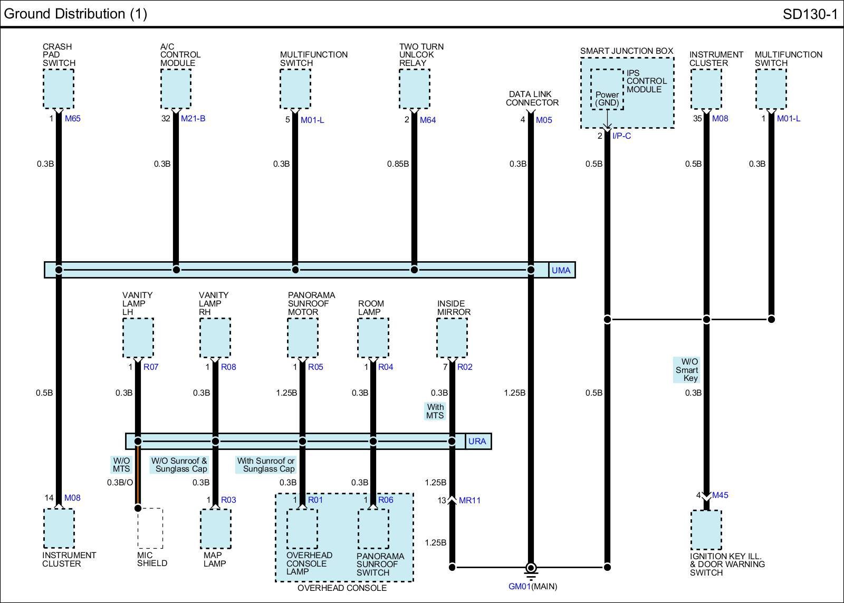844x603 pixels.
Task: Click the Two Turn Unlock Relay box
Action: click(414, 89)
